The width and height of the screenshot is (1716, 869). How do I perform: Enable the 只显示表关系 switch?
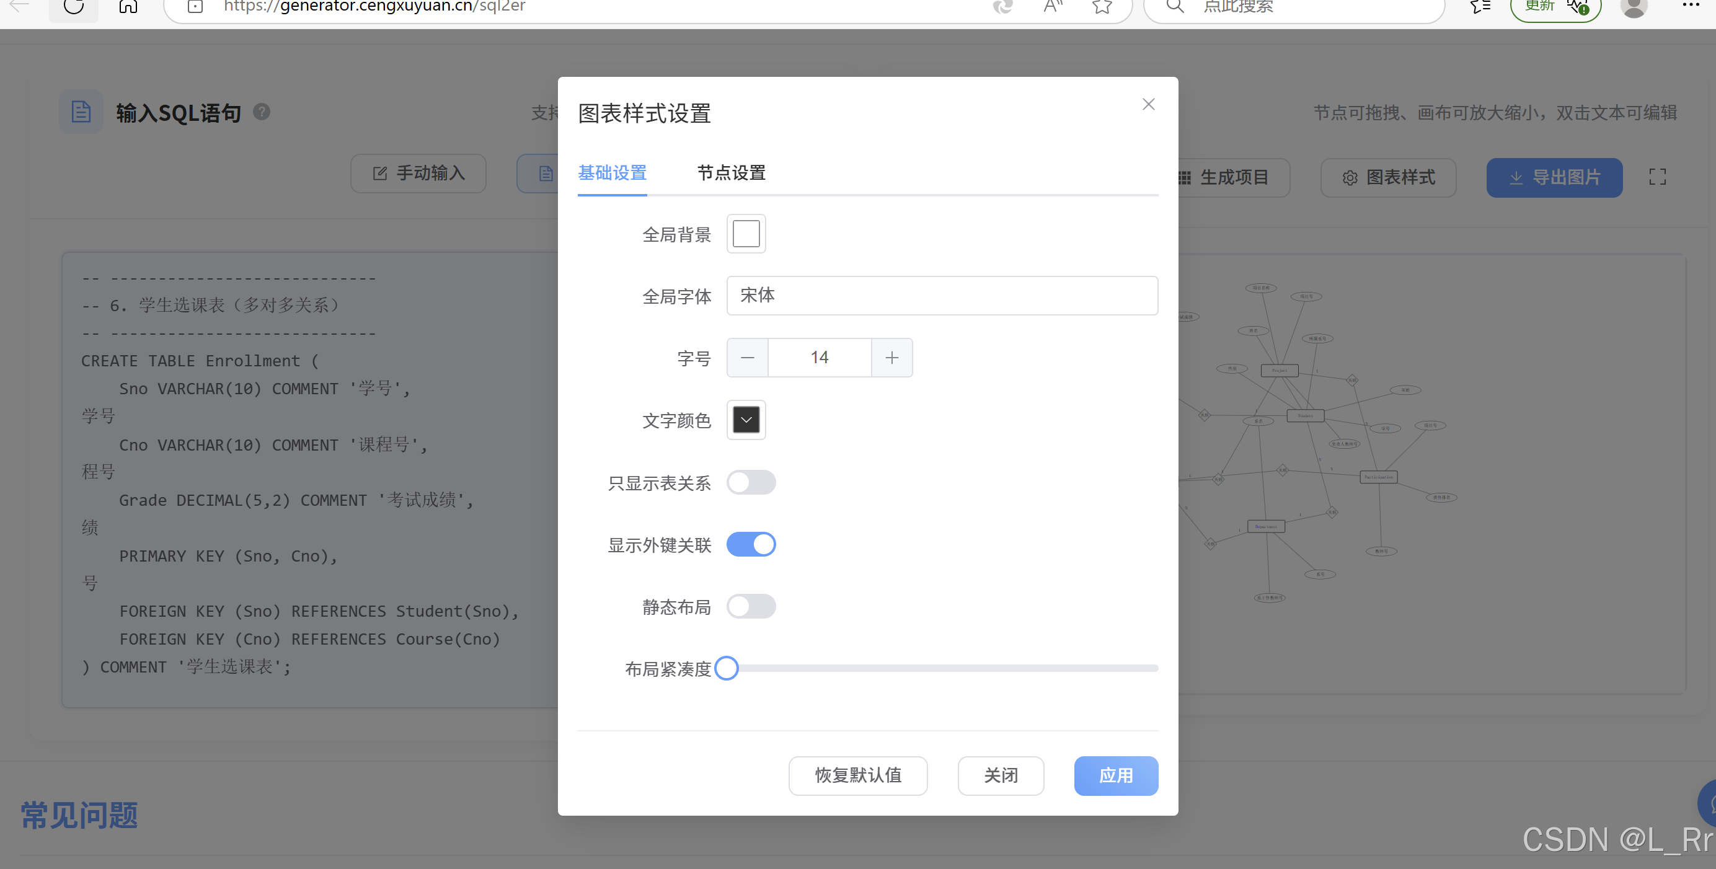pos(751,483)
